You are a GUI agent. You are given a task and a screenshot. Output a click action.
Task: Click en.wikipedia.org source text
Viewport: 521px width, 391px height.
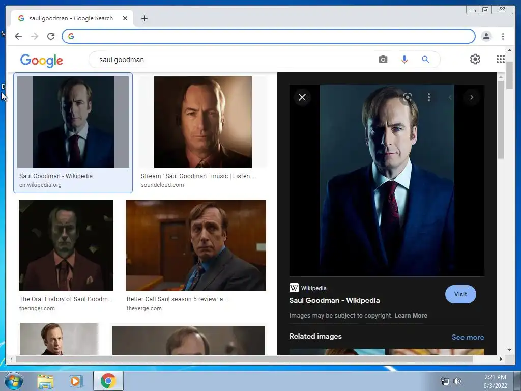coord(40,185)
